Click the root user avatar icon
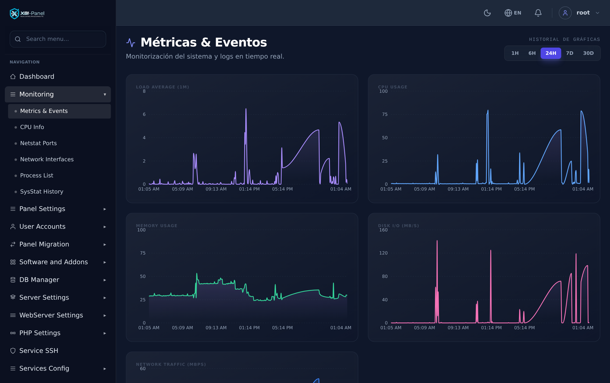The width and height of the screenshot is (610, 383). pos(565,13)
